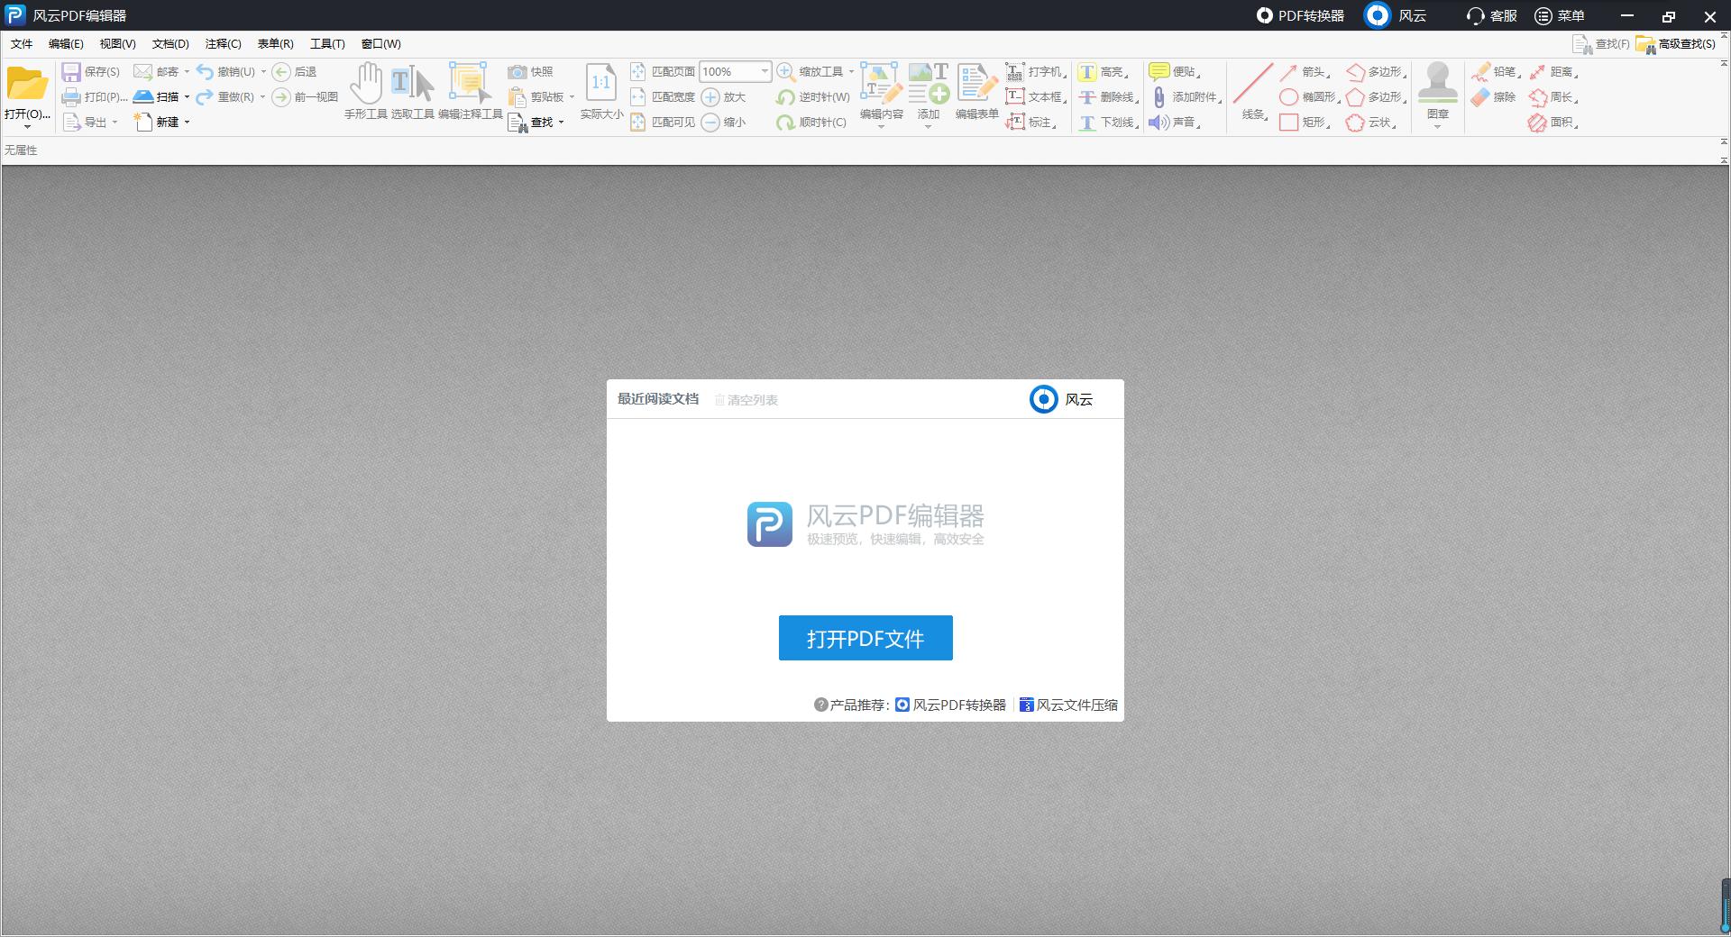This screenshot has width=1731, height=937.
Task: Open the Edit Form (编辑表单) tool
Action: pos(977,91)
